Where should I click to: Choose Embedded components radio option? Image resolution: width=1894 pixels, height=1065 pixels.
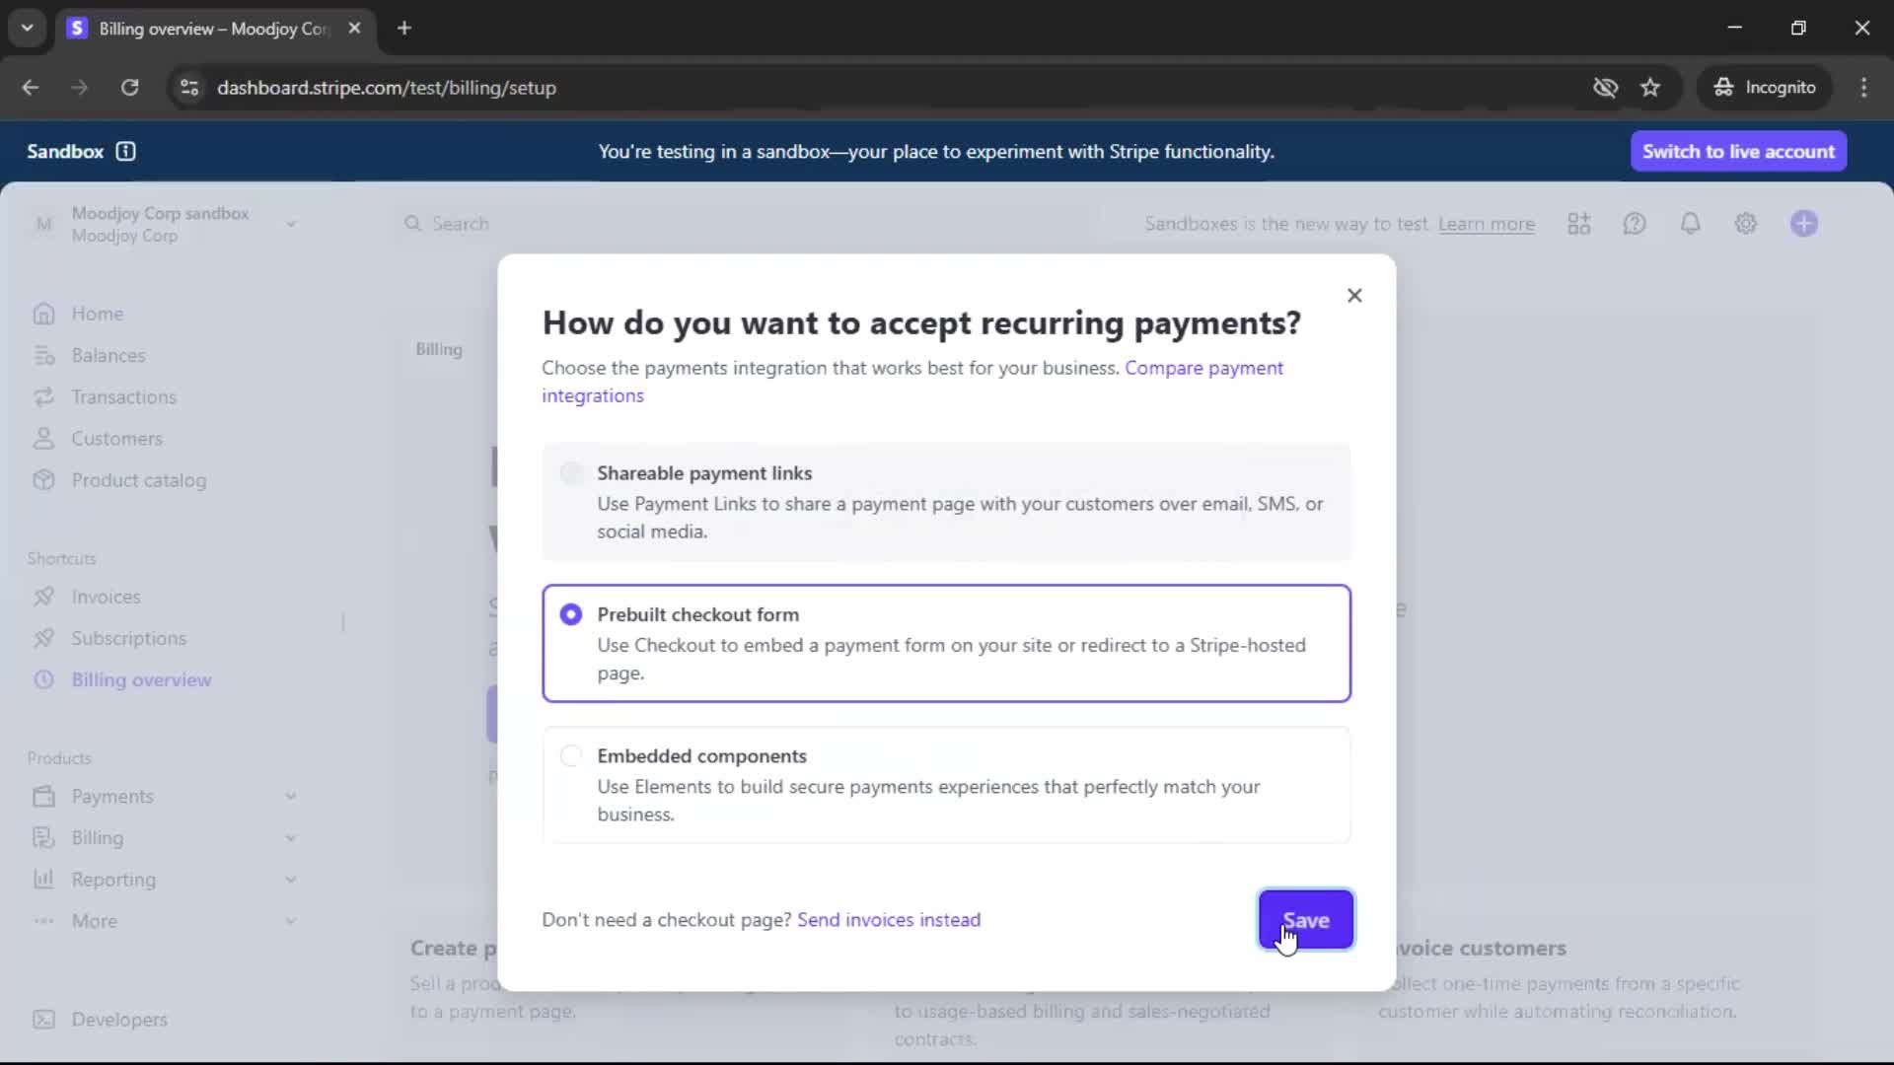[571, 756]
